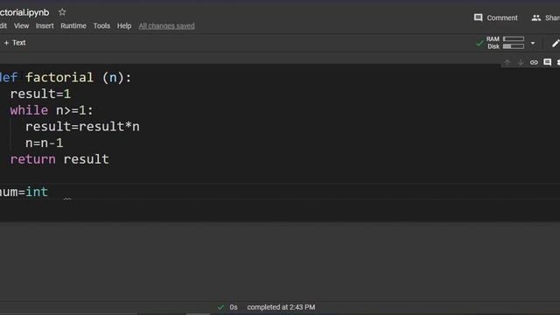Click the green status bar checkmark

[x=220, y=307]
